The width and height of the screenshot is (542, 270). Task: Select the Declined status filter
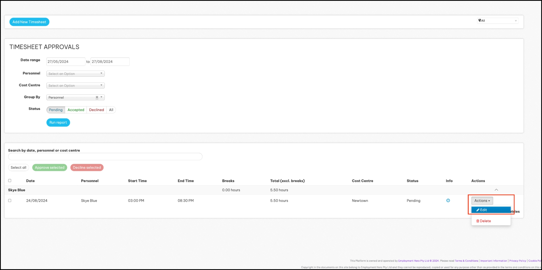pos(97,110)
